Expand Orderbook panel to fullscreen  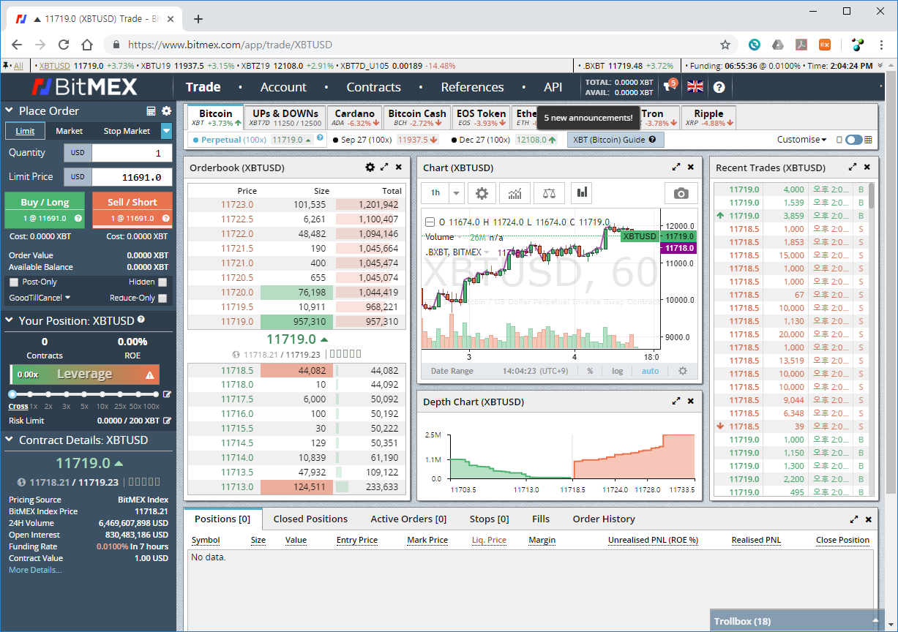point(384,168)
